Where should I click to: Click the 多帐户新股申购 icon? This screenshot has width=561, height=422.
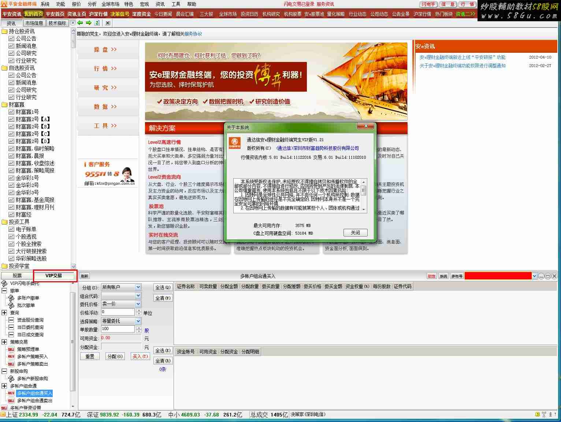click(x=11, y=378)
